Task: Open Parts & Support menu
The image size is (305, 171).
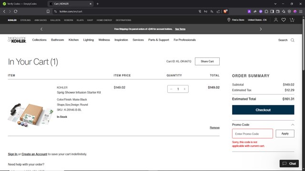Action: click(x=159, y=40)
